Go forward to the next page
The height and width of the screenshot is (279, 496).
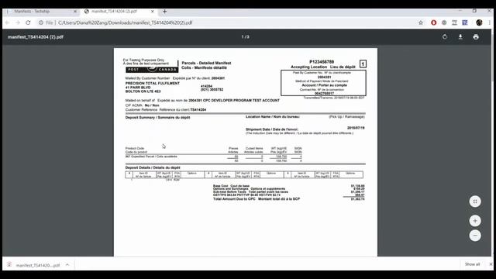[18, 22]
